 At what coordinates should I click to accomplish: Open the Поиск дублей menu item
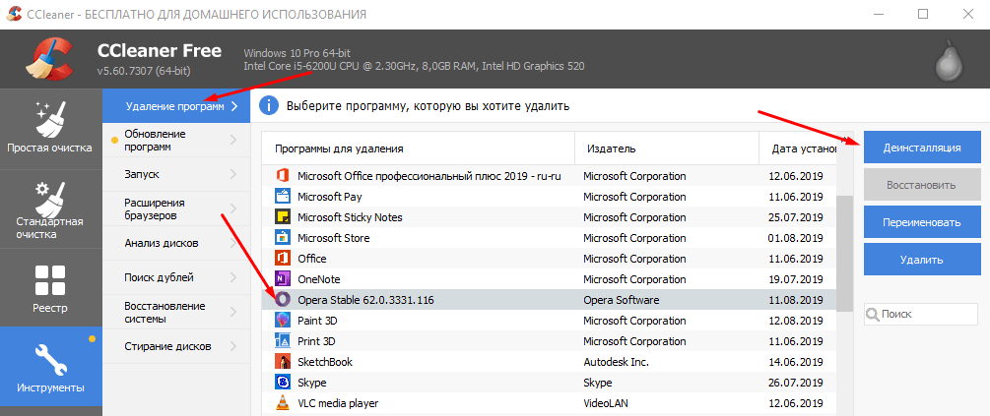pyautogui.click(x=176, y=277)
